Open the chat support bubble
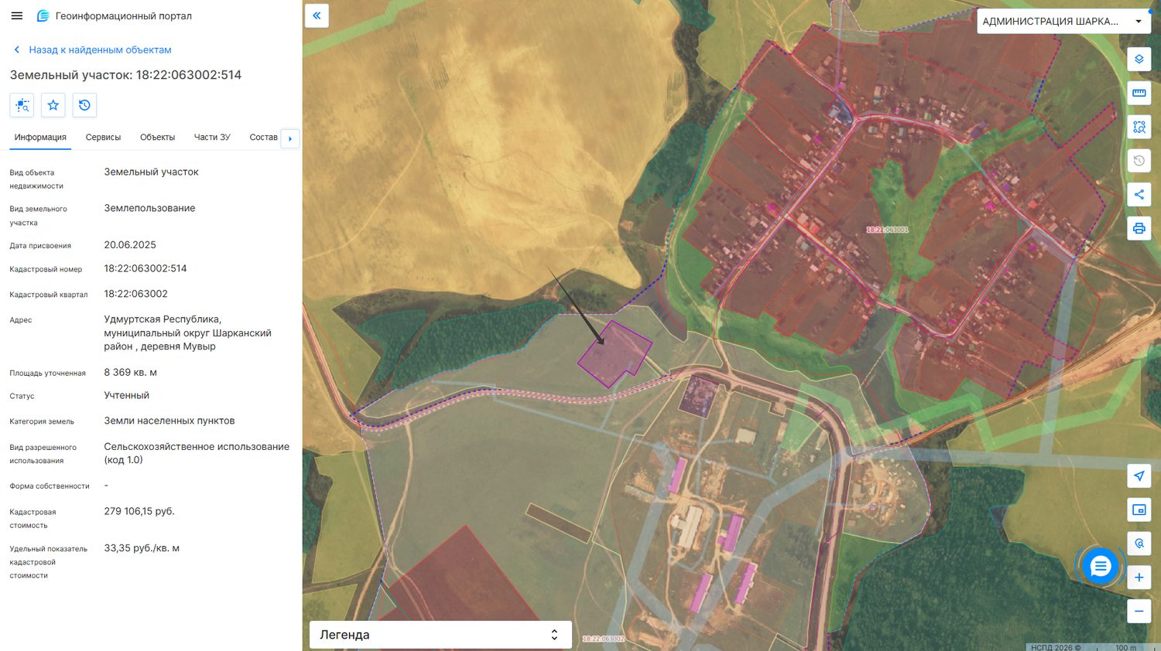This screenshot has width=1161, height=651. (x=1100, y=567)
